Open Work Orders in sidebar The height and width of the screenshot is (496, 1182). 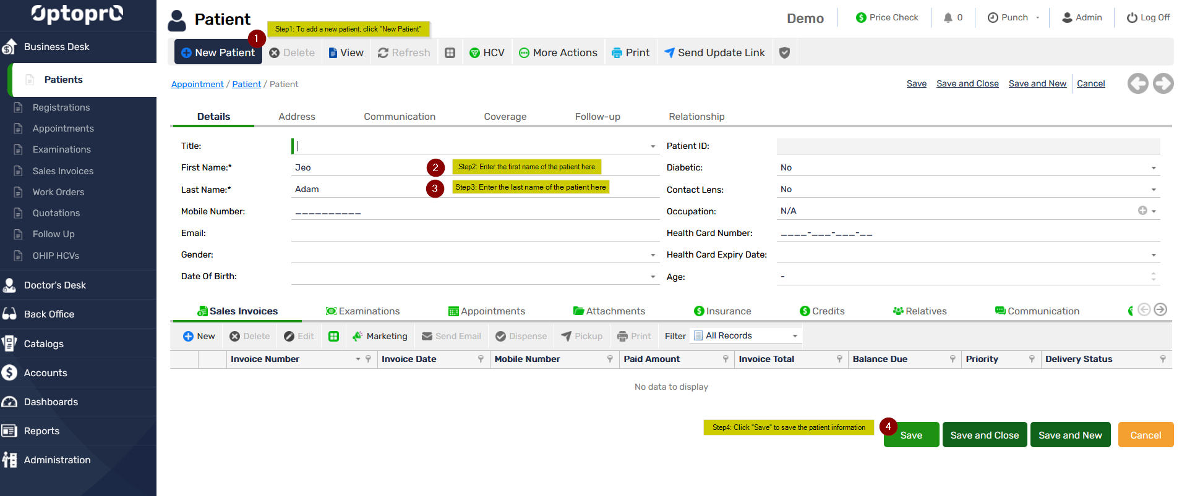58,192
